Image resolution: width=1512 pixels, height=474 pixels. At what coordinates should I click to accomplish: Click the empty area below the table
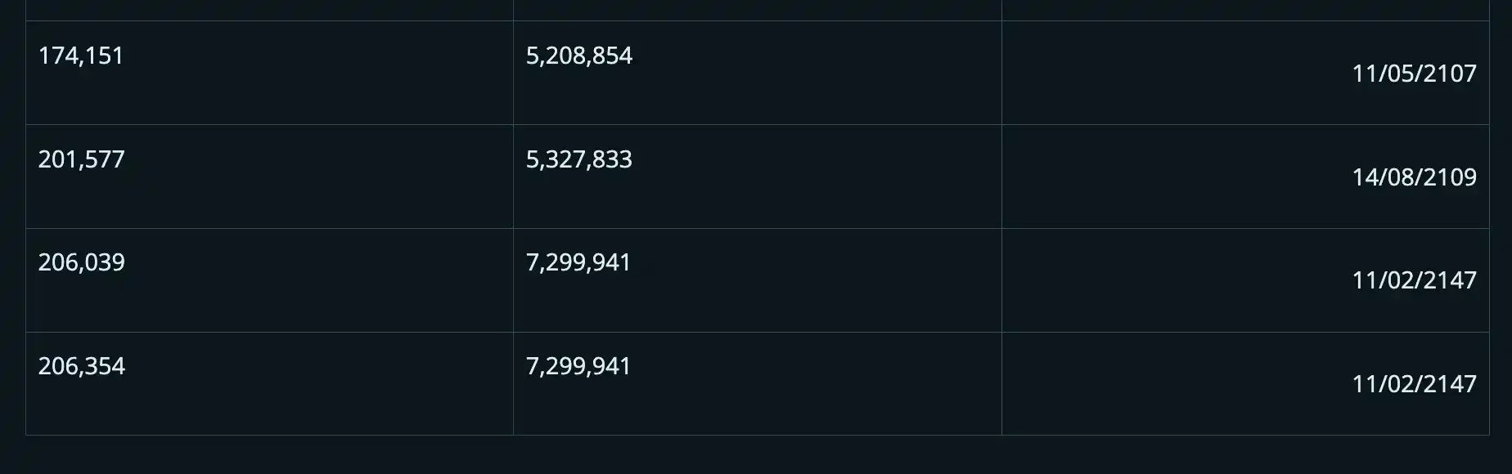tap(756, 455)
